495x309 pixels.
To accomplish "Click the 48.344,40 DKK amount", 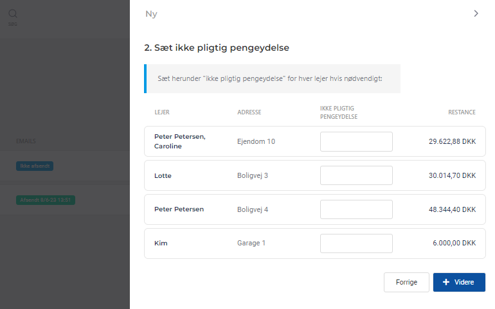I will [452, 209].
